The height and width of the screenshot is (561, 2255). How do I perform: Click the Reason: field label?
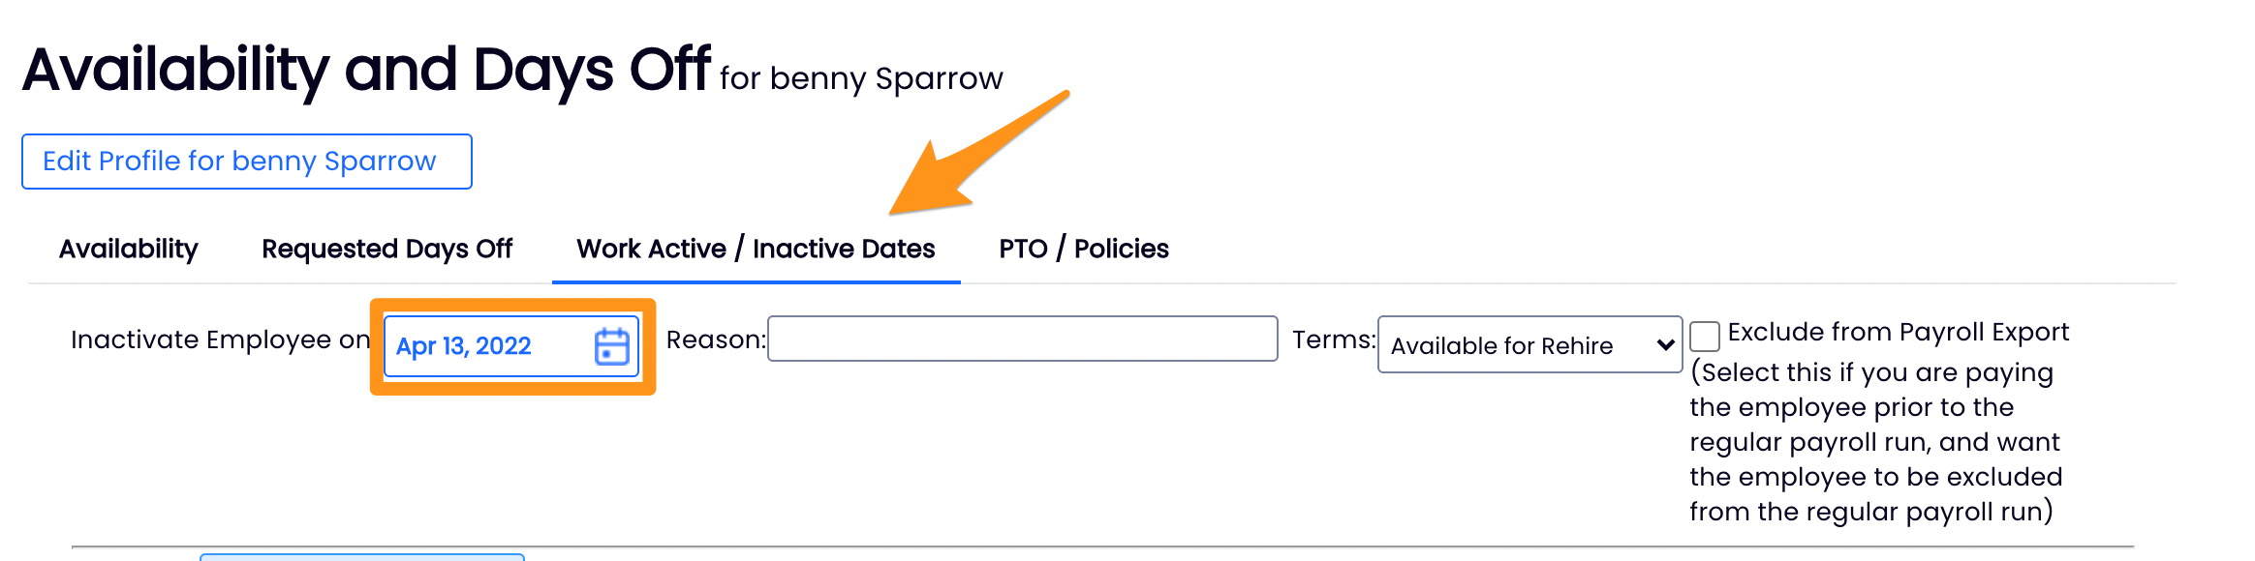pos(715,340)
